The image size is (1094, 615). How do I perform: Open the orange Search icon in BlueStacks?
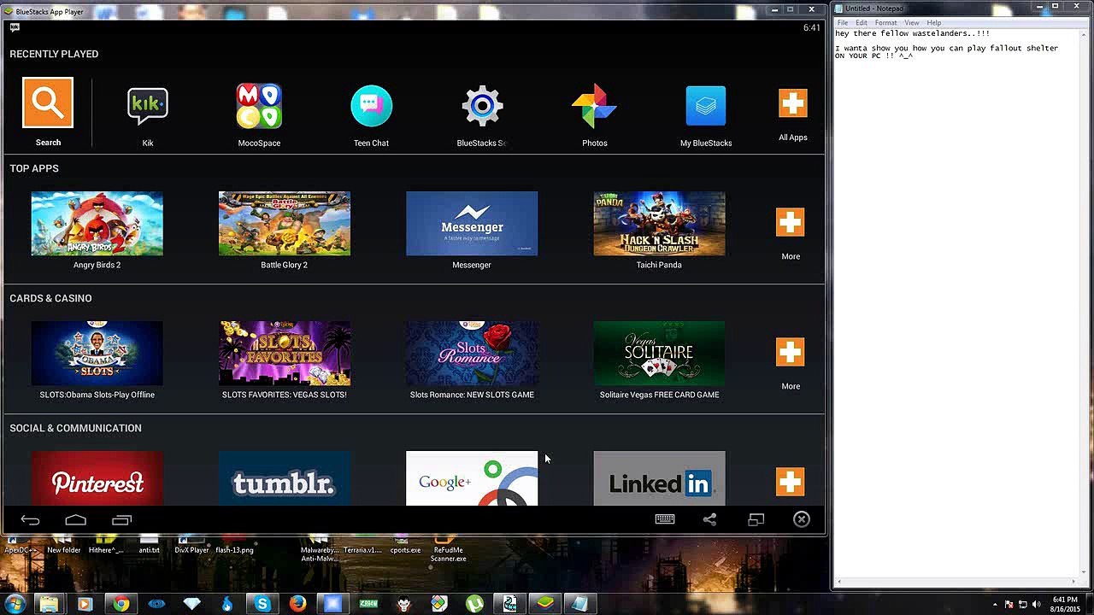(x=48, y=102)
